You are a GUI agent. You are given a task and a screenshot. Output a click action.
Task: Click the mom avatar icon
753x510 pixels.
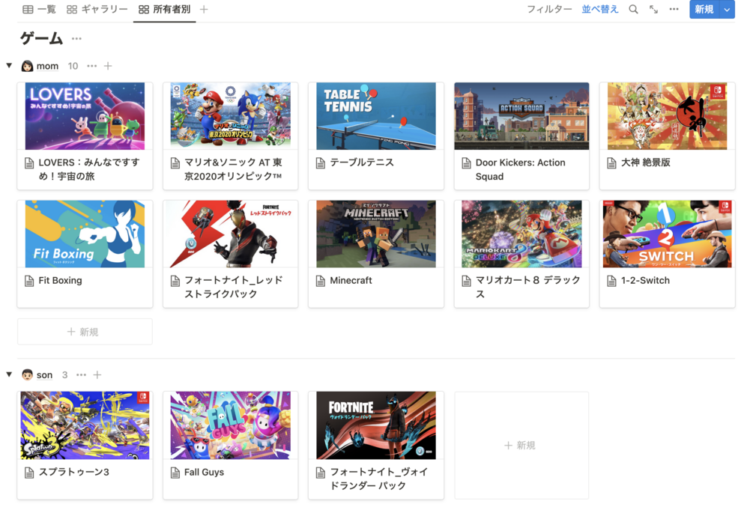28,66
